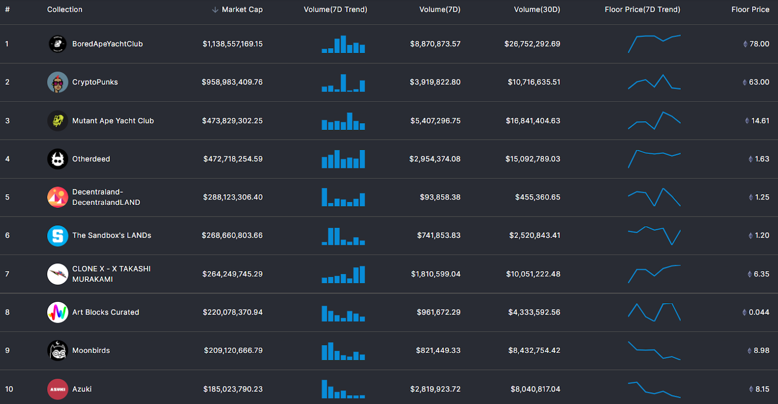View CryptoPunks floor price trend sparkline
Screen dimensions: 778x404
pyautogui.click(x=654, y=82)
